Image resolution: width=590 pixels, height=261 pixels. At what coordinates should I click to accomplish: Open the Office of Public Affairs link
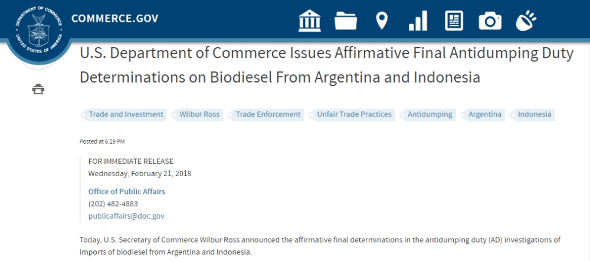click(x=126, y=191)
